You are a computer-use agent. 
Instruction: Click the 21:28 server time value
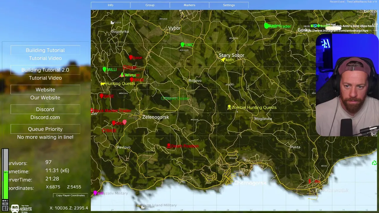[x=52, y=179]
